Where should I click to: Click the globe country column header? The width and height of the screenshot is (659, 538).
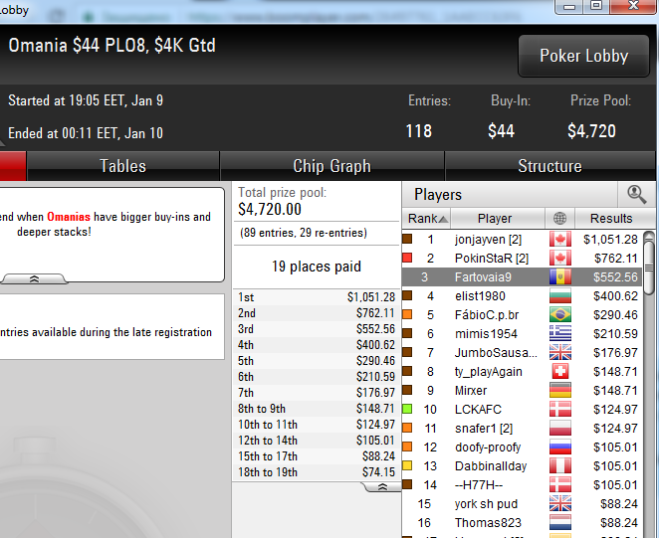559,219
